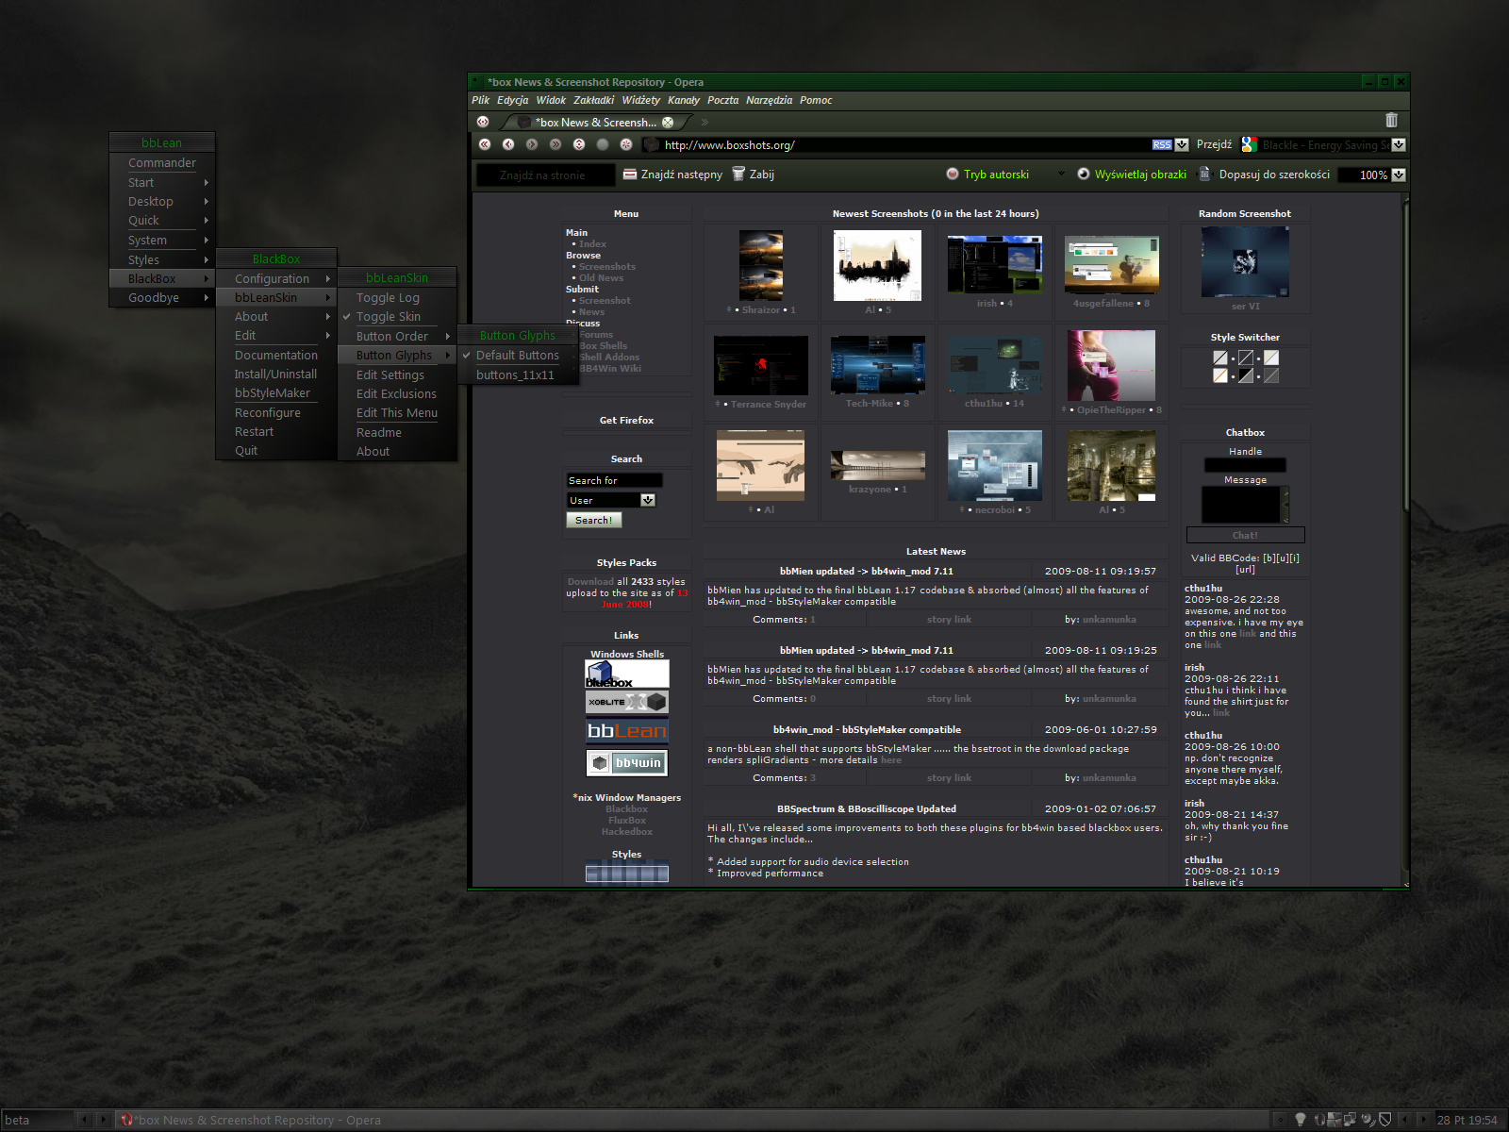1509x1132 pixels.
Task: Click the RSS feed badge in address bar
Action: pyautogui.click(x=1162, y=145)
